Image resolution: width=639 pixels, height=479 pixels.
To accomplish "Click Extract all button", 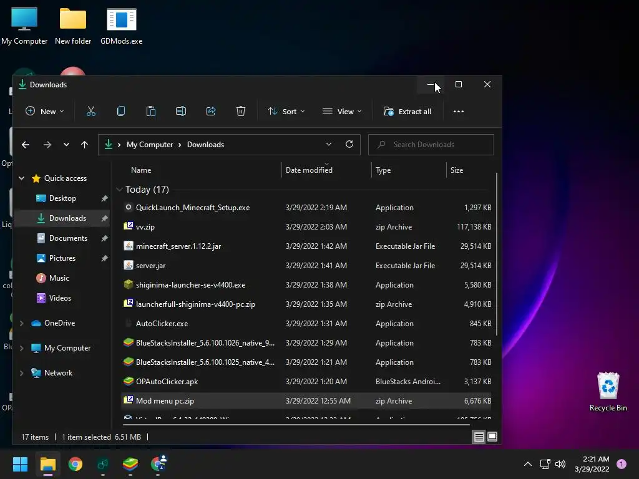I will [407, 111].
